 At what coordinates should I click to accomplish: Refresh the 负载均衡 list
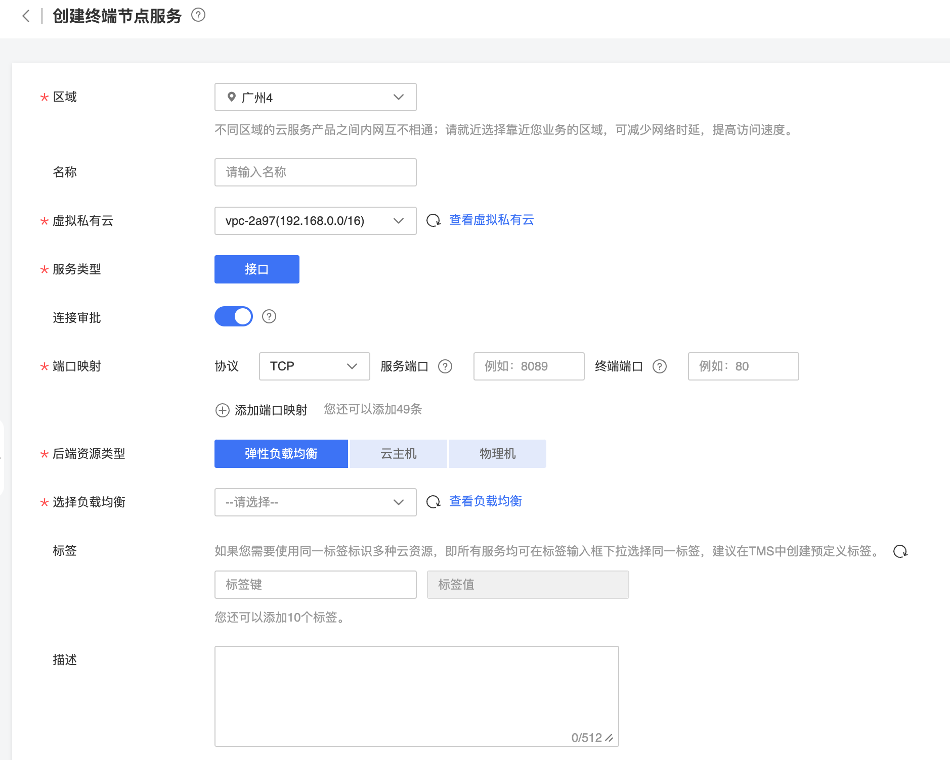click(x=434, y=502)
